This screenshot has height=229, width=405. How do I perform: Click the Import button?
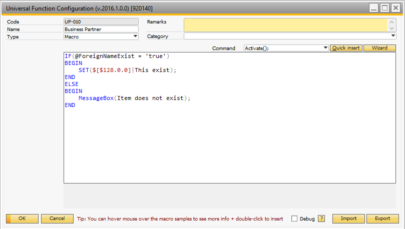coord(348,218)
